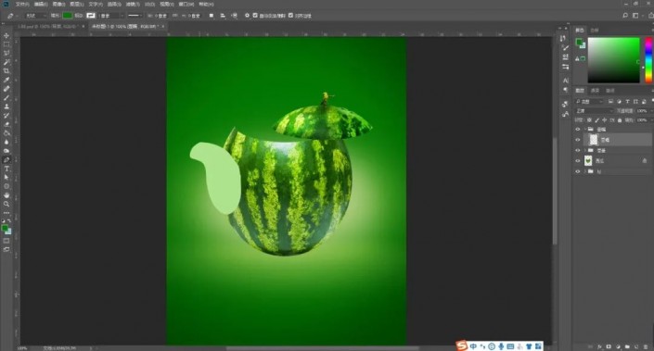The height and width of the screenshot is (351, 654).
Task: Select the Path Selection tool
Action: tap(6, 178)
